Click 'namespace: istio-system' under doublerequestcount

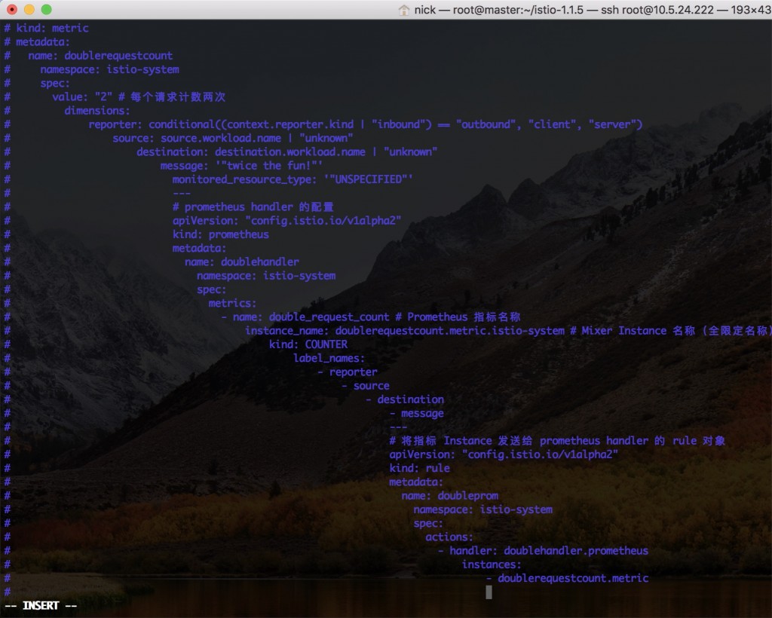[x=110, y=69]
